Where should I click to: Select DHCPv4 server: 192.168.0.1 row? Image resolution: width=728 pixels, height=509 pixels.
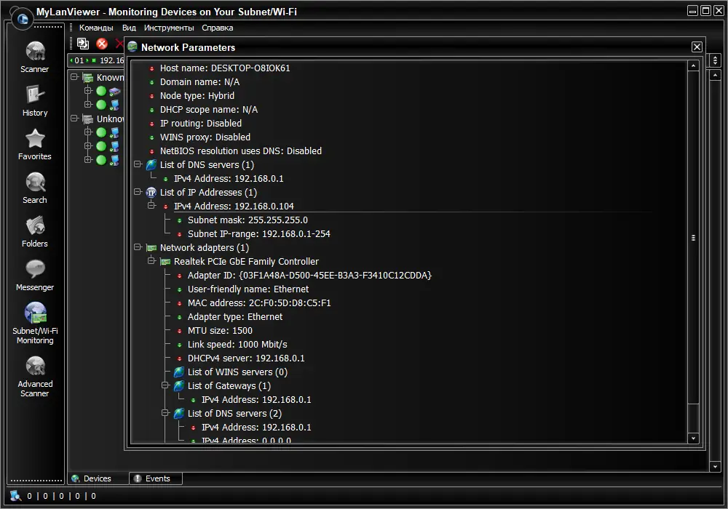[x=247, y=358]
